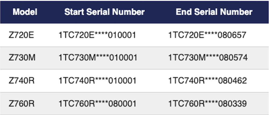This screenshot has width=269, height=115.
Task: Select the Z740R model cell
Action: coord(22,81)
